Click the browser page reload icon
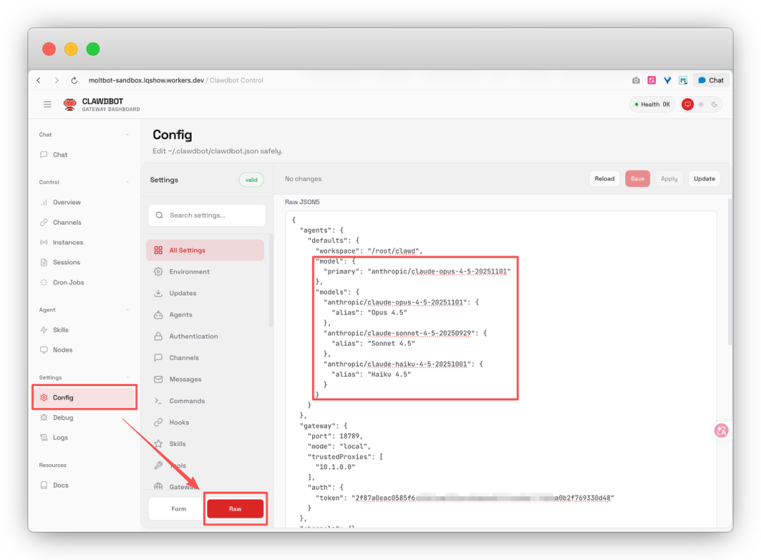 click(74, 80)
